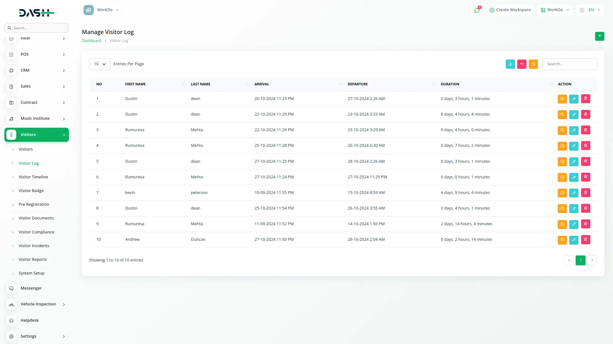Collapse the Visitors sidebar section
The height and width of the screenshot is (344, 613).
pyautogui.click(x=37, y=135)
